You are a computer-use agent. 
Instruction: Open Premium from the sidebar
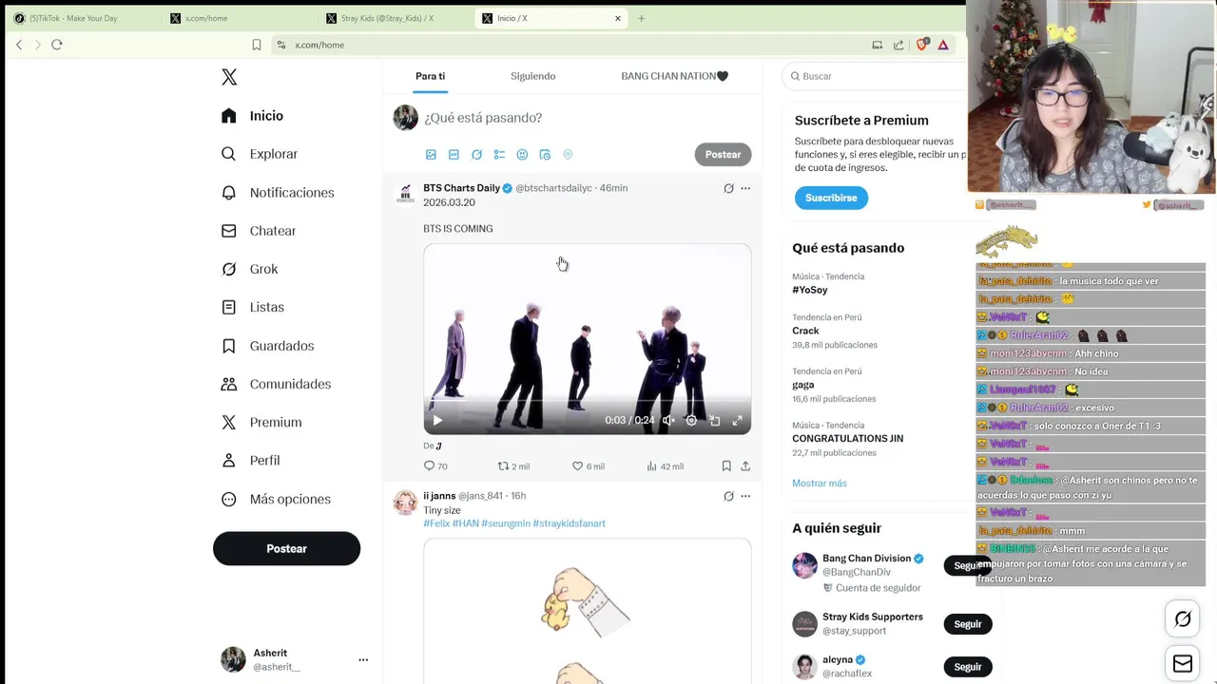(261, 422)
